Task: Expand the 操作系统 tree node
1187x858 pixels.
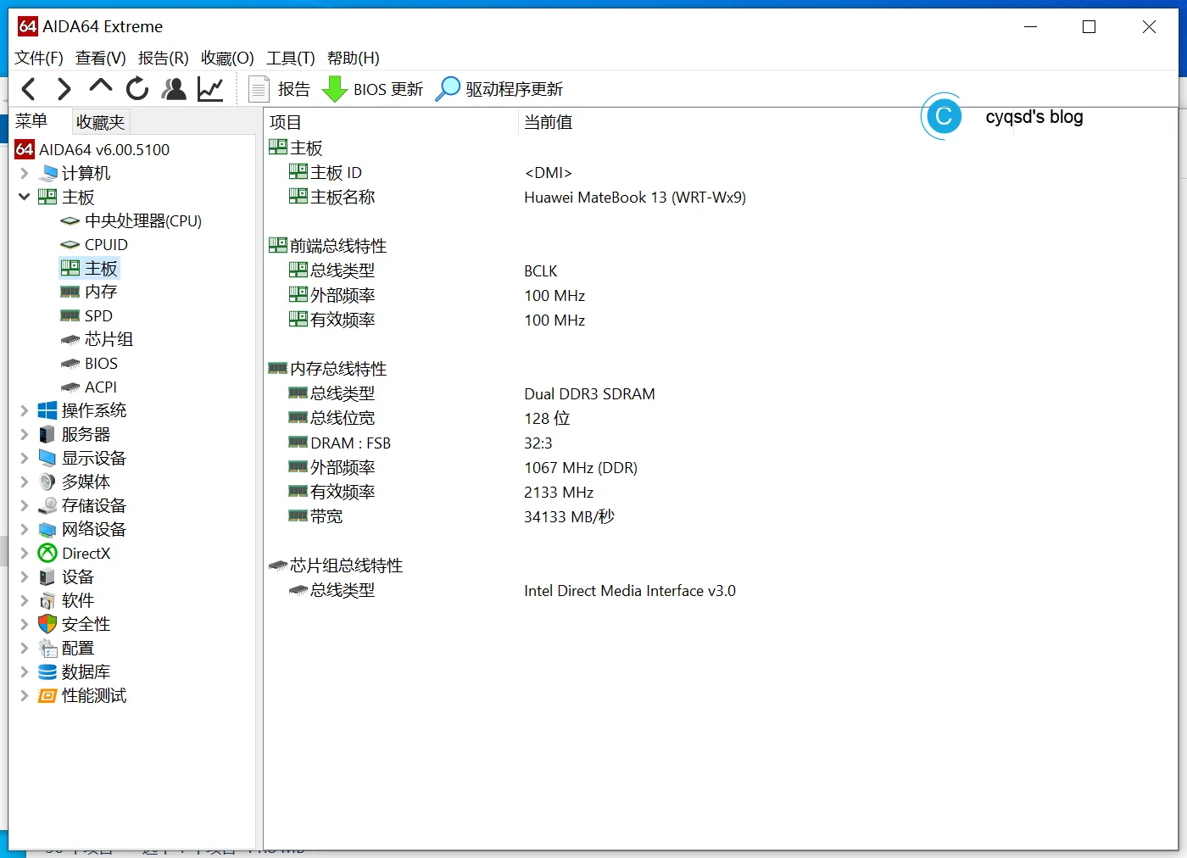Action: (x=24, y=410)
